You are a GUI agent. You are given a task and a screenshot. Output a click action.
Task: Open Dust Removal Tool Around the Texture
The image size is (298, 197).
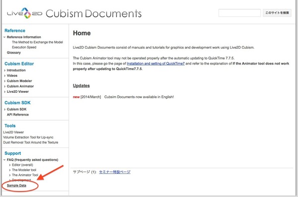(x=31, y=142)
